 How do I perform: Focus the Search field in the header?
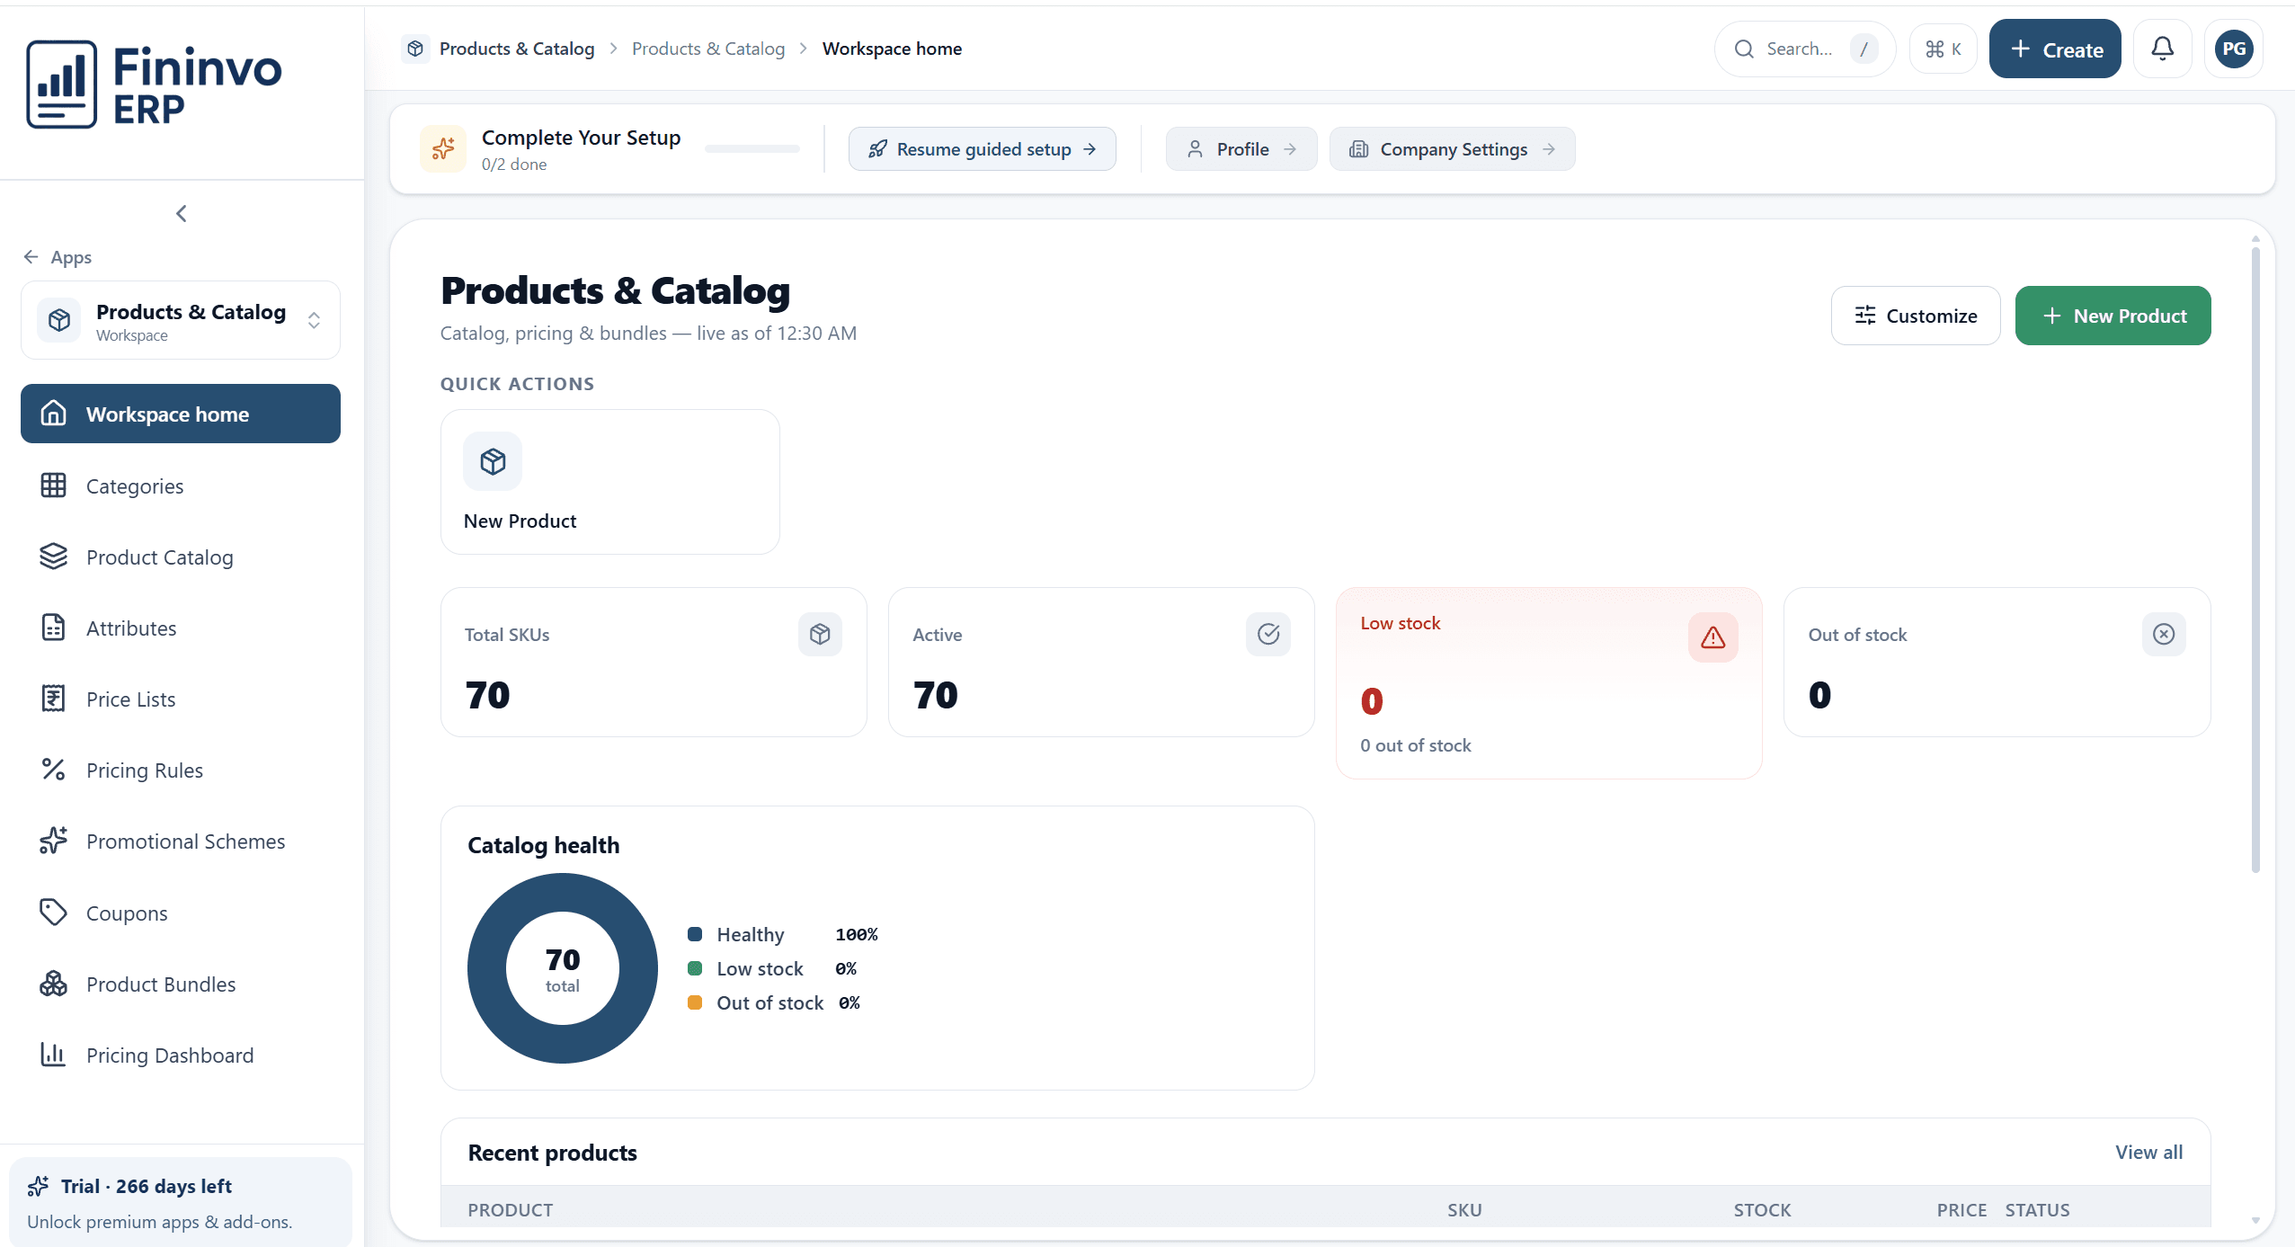coord(1805,49)
